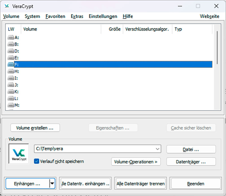Click the 'Typ' column header

coord(192,29)
